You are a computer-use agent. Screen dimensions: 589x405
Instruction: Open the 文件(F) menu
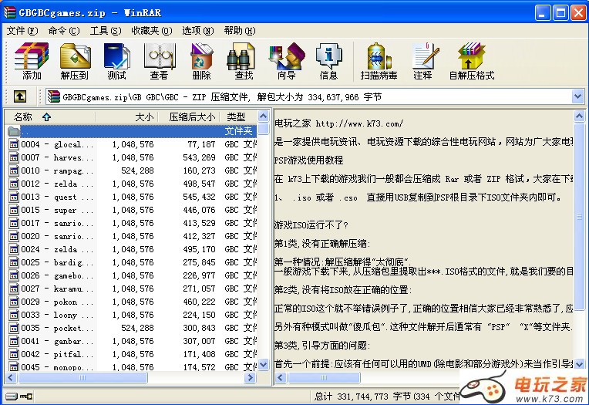(x=22, y=31)
